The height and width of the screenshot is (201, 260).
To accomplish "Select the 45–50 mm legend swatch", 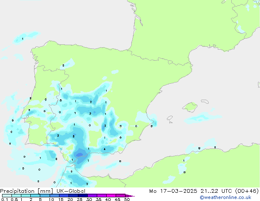I will (x=121, y=196).
